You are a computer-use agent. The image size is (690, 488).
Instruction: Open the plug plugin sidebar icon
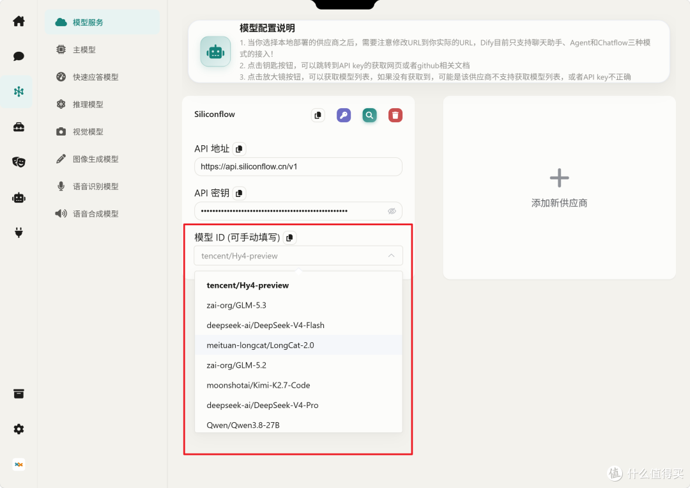pyautogui.click(x=19, y=232)
